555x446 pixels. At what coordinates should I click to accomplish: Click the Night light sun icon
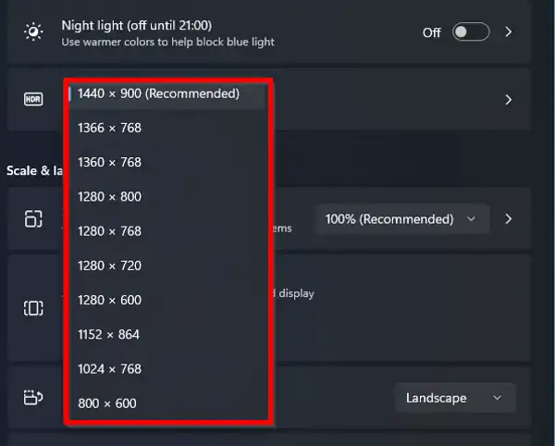point(33,31)
